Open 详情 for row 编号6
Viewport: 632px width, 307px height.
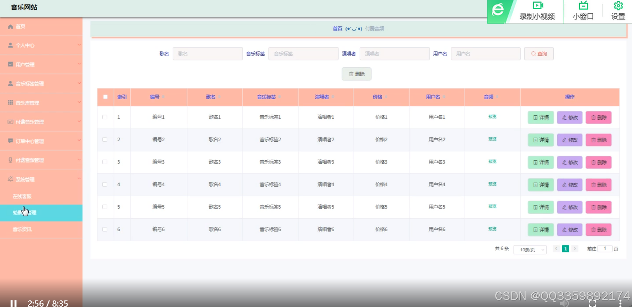coord(541,230)
